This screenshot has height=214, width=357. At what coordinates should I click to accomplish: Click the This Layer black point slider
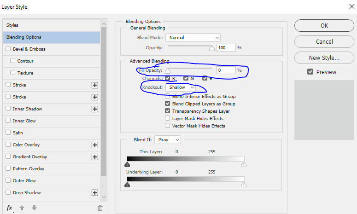coord(127,164)
